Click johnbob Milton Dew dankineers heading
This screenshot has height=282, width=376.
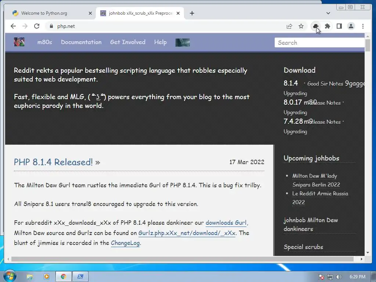click(311, 224)
